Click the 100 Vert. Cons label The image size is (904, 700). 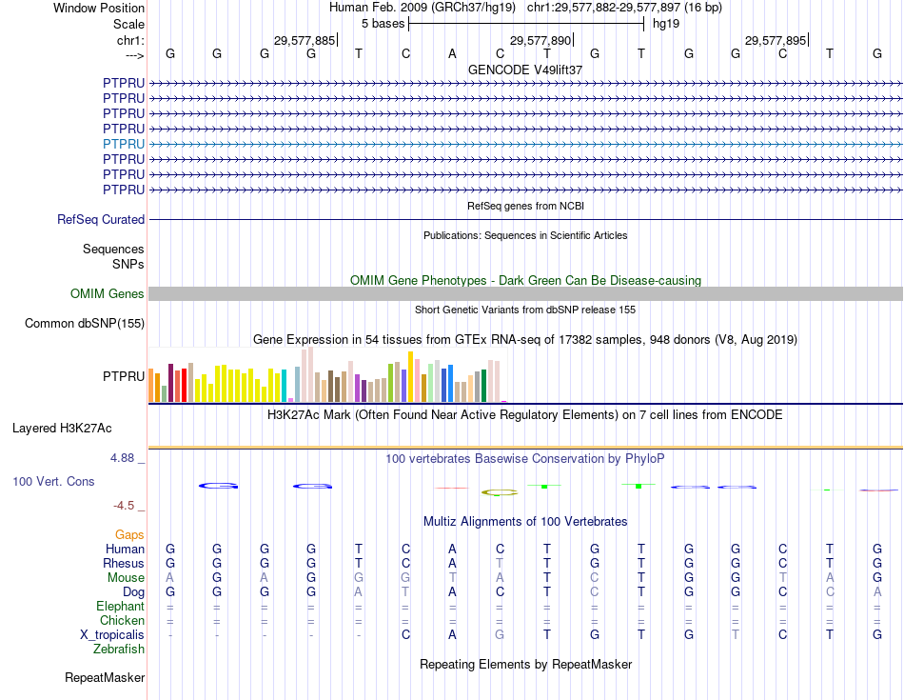(53, 482)
